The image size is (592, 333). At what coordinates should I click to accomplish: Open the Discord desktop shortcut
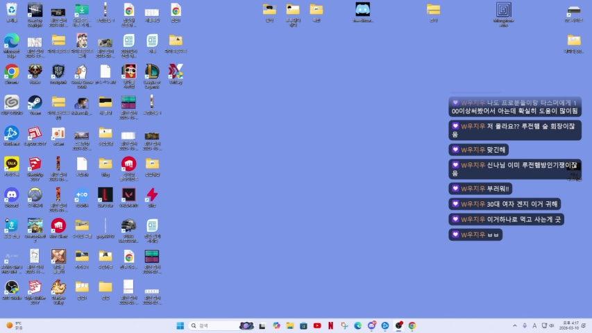[x=11, y=195]
